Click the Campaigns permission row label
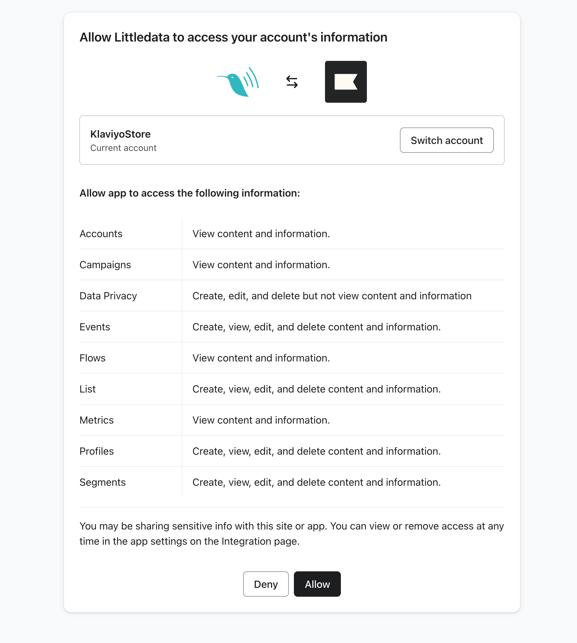Screen dimensions: 577x643 (105, 265)
